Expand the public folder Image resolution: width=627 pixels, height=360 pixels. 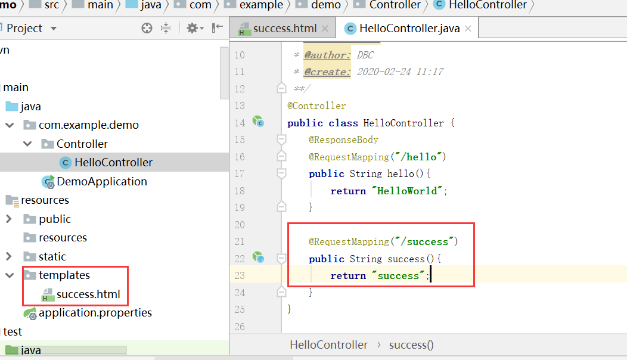coord(9,219)
